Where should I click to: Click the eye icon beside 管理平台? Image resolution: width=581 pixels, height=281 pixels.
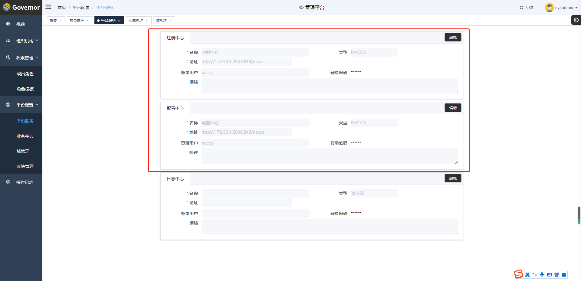(301, 7)
